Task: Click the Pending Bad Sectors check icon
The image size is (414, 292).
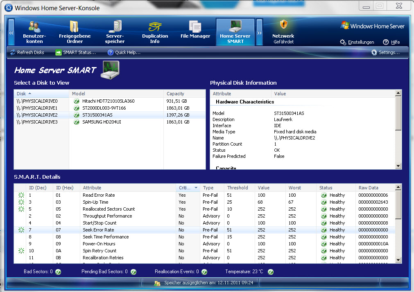Action: tap(133, 272)
